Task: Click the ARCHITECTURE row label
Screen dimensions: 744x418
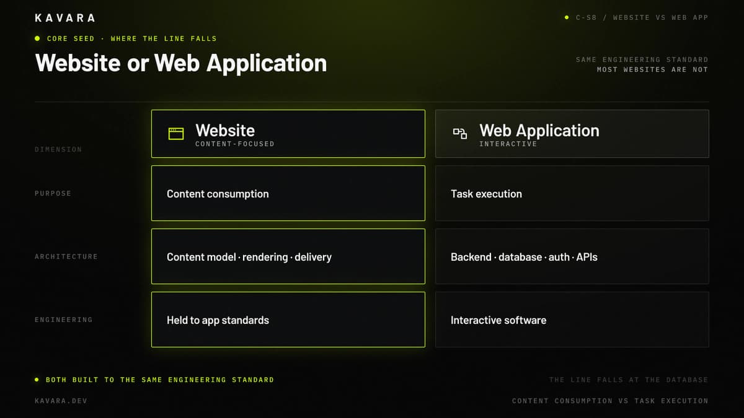Action: 66,256
